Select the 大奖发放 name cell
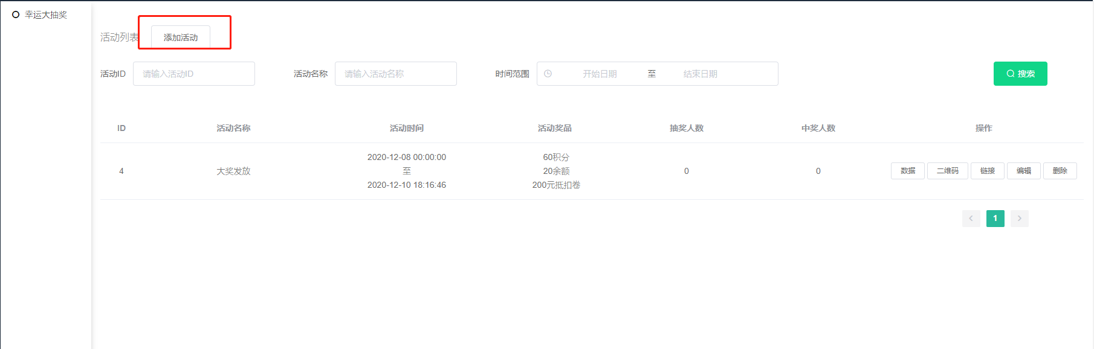Screen dimensions: 1094x349 coord(233,171)
